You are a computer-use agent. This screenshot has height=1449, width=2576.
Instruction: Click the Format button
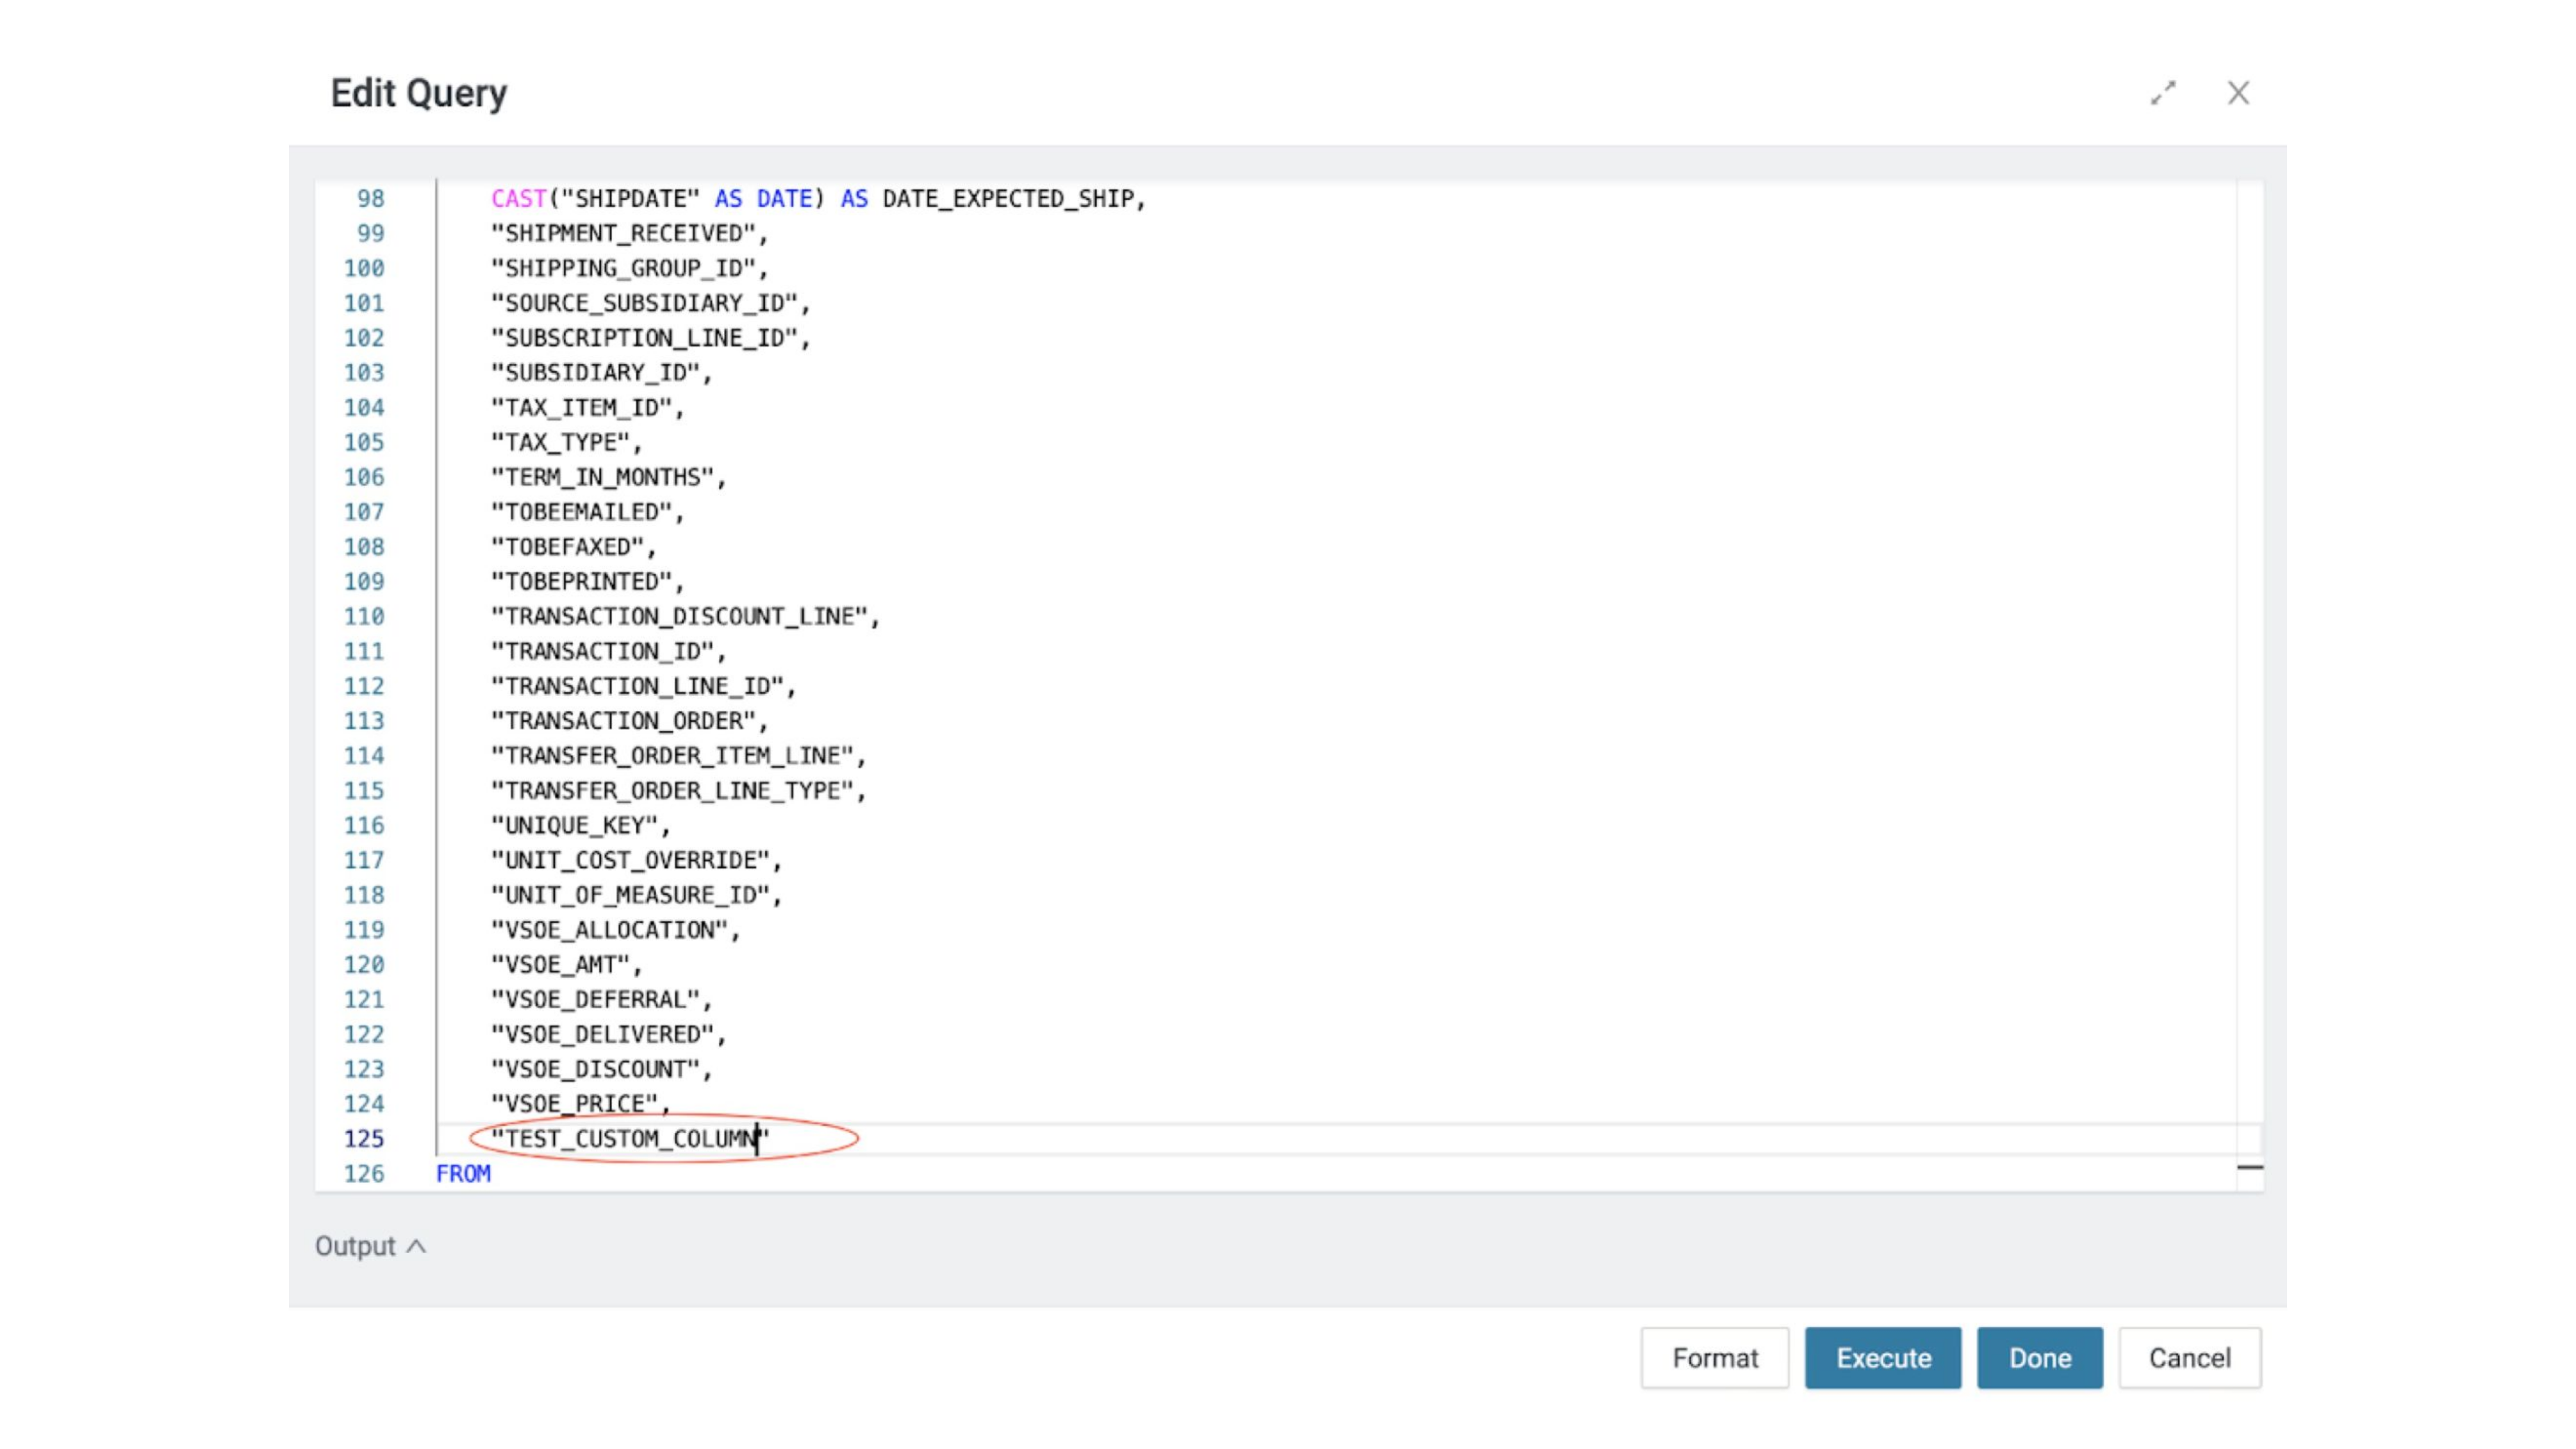tap(1714, 1358)
